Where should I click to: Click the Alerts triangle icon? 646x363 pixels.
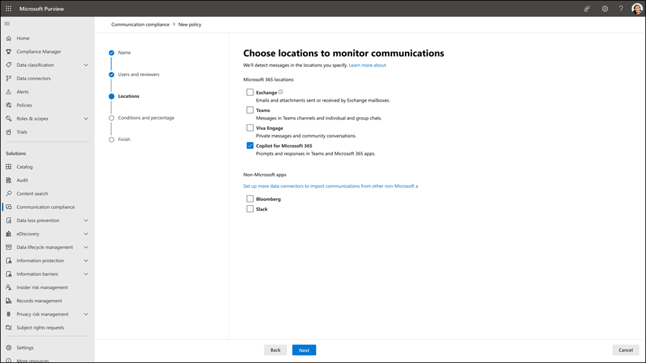8,91
